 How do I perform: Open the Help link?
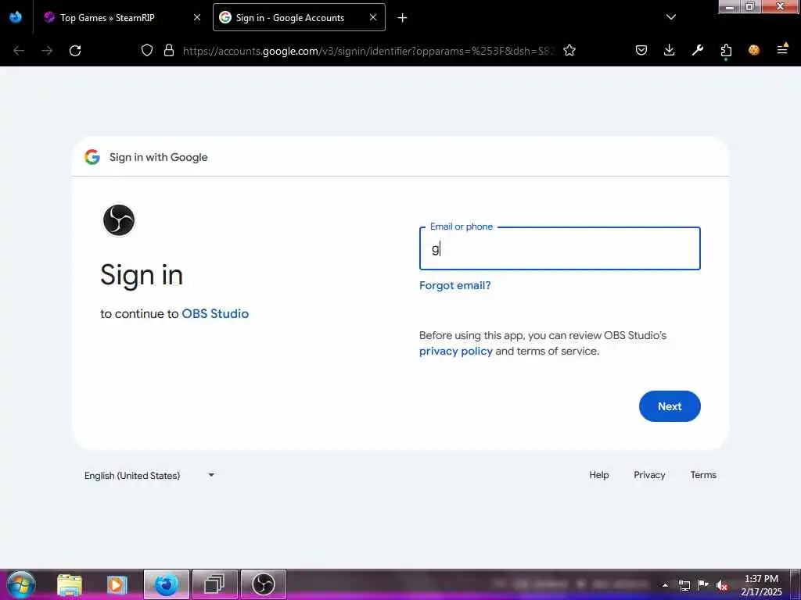[598, 475]
